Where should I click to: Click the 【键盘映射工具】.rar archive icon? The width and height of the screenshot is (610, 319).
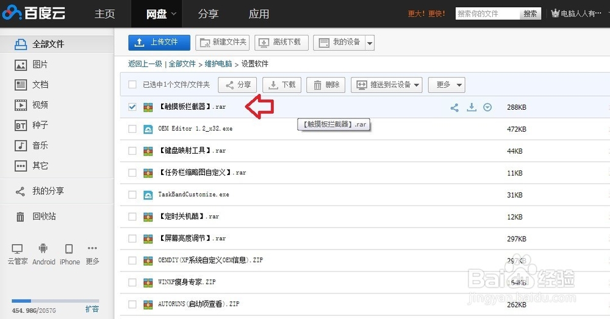[x=148, y=151]
